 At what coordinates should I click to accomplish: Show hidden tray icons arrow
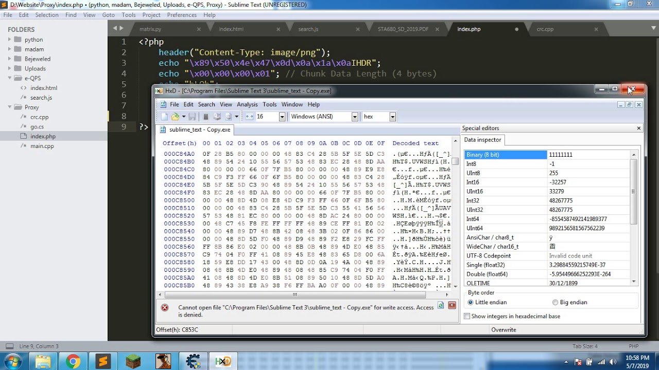coord(566,362)
